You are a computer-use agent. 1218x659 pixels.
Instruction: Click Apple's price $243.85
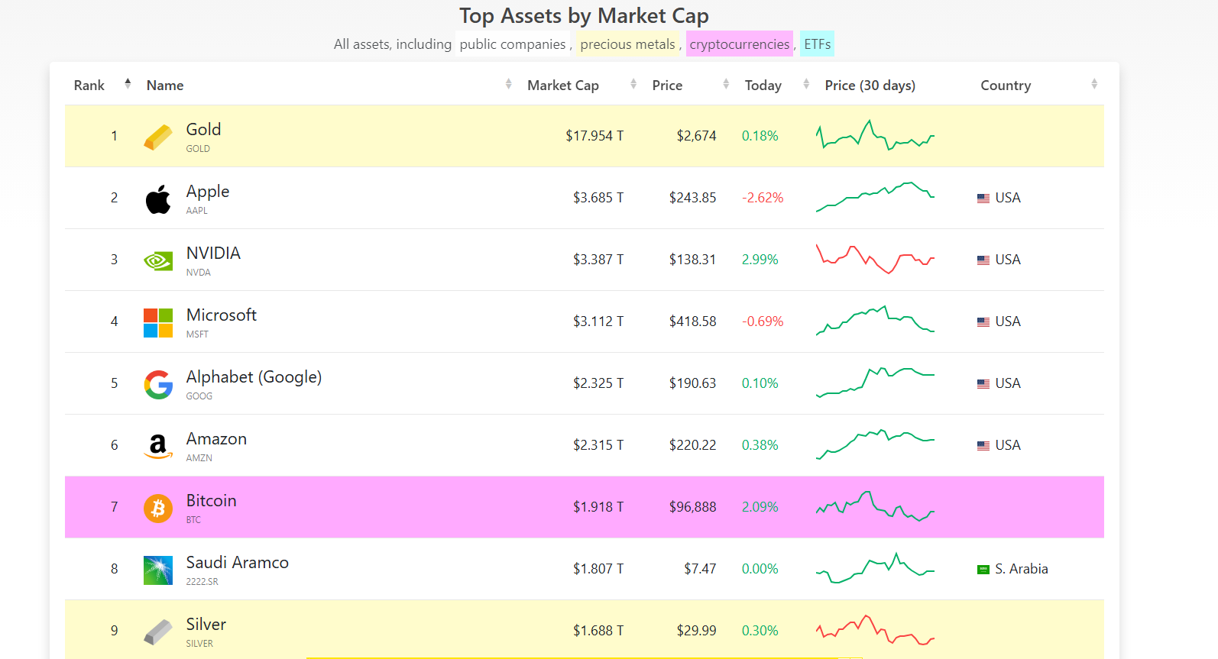tap(693, 198)
